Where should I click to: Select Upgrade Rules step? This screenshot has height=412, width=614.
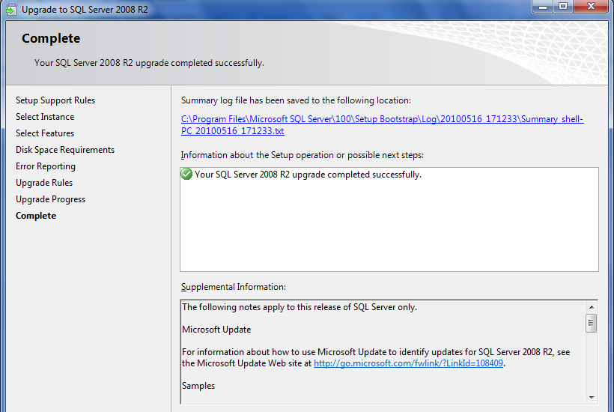pyautogui.click(x=44, y=183)
